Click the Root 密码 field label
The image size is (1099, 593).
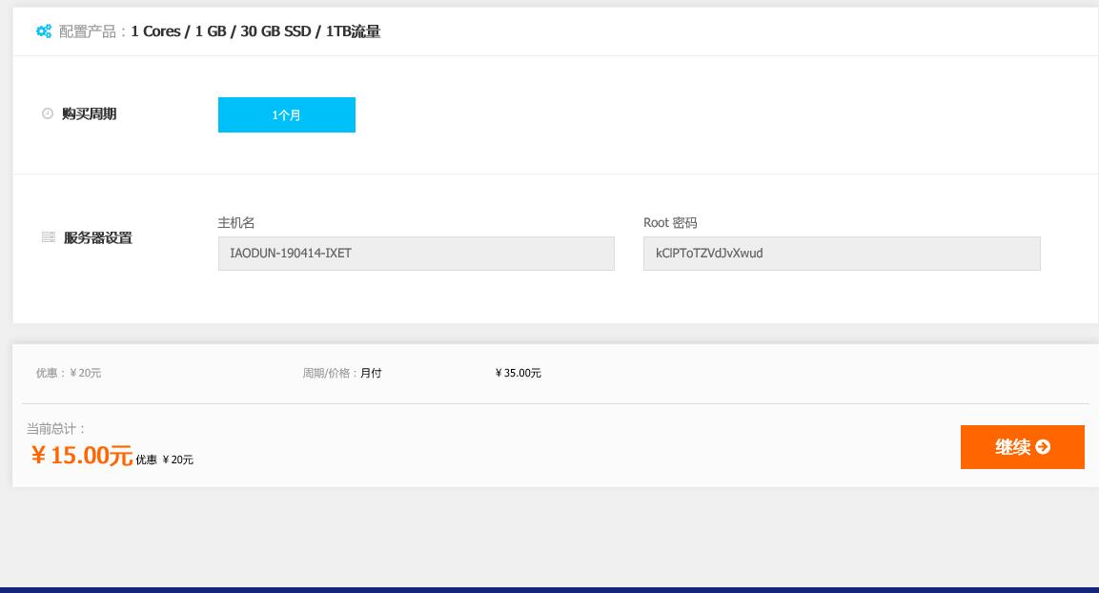[x=670, y=223]
